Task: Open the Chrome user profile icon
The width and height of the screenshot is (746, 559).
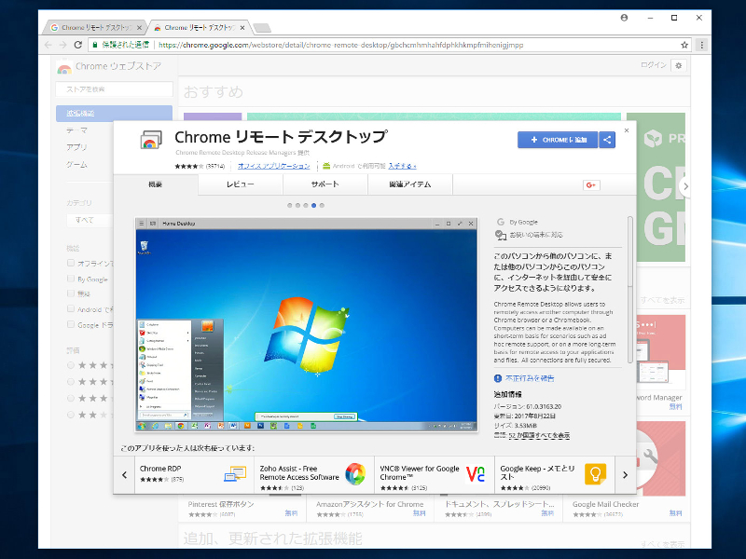Action: (624, 18)
